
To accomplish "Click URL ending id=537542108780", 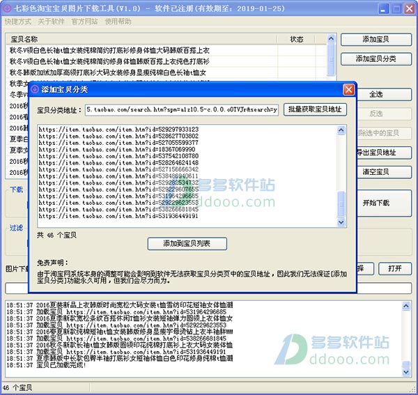I will coord(118,156).
